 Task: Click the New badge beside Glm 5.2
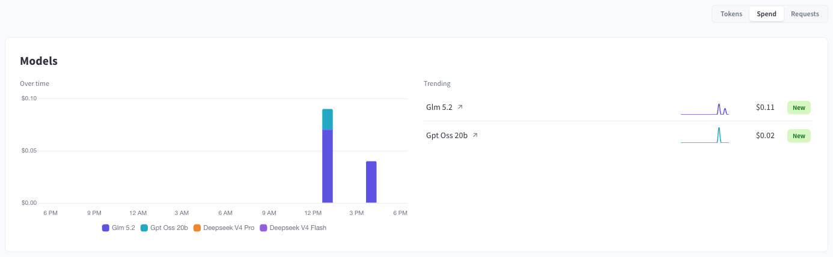pos(799,107)
